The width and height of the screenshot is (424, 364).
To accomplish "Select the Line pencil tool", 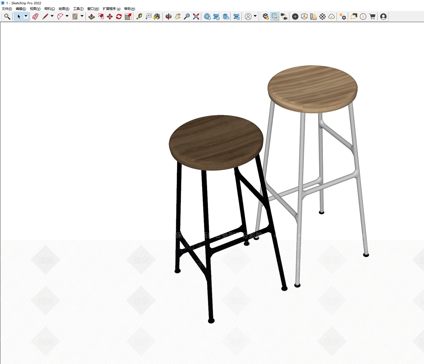I will click(x=45, y=17).
